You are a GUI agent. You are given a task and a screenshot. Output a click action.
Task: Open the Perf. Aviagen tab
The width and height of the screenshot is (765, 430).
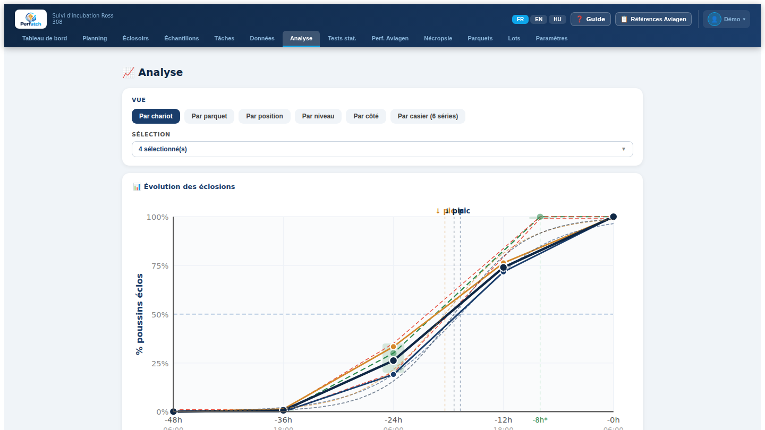click(390, 38)
